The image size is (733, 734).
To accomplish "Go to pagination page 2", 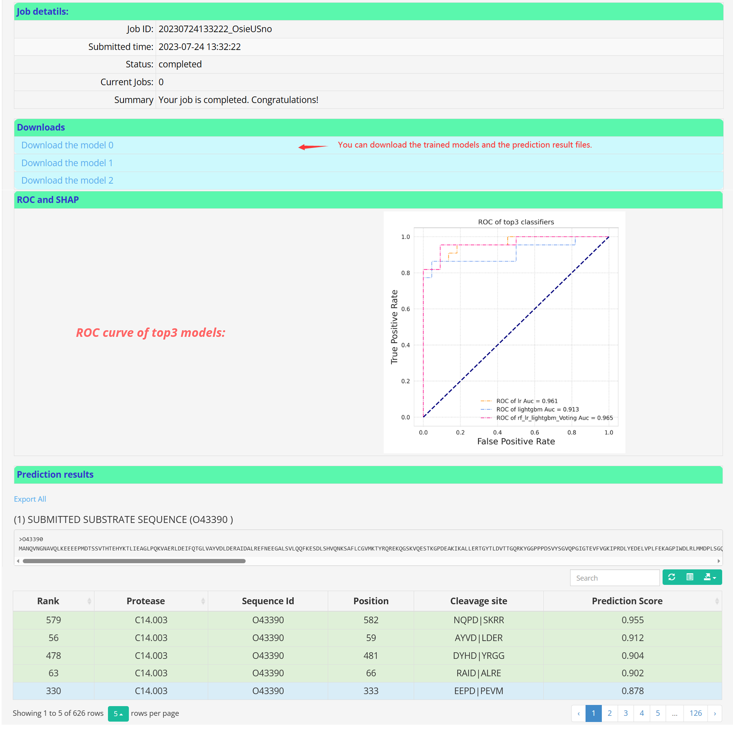I will click(609, 713).
